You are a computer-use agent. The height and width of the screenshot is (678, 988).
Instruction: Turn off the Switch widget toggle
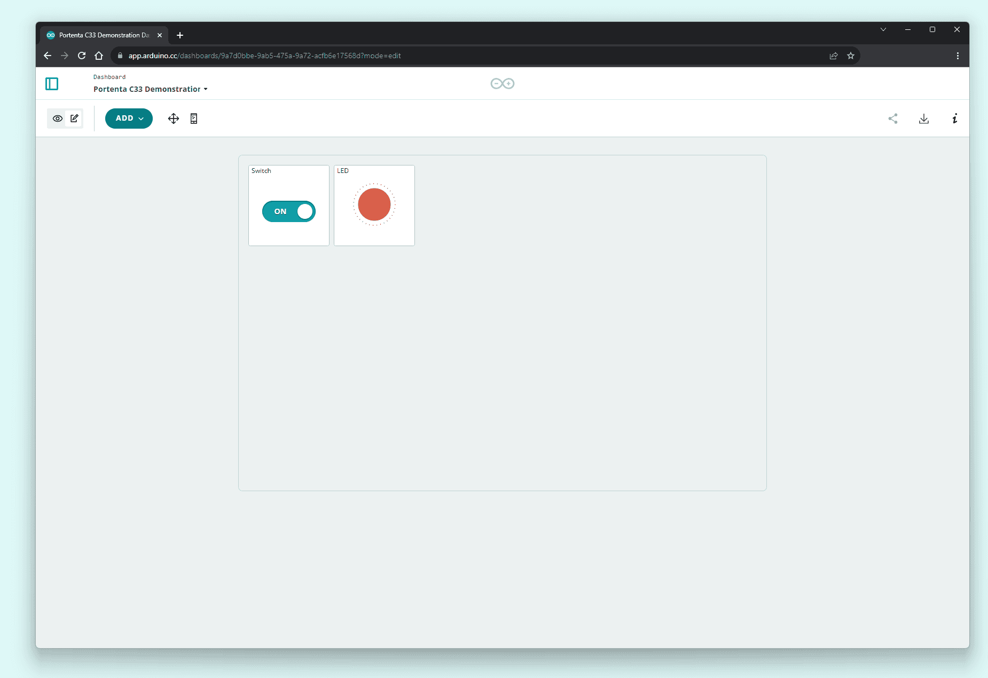pyautogui.click(x=289, y=211)
